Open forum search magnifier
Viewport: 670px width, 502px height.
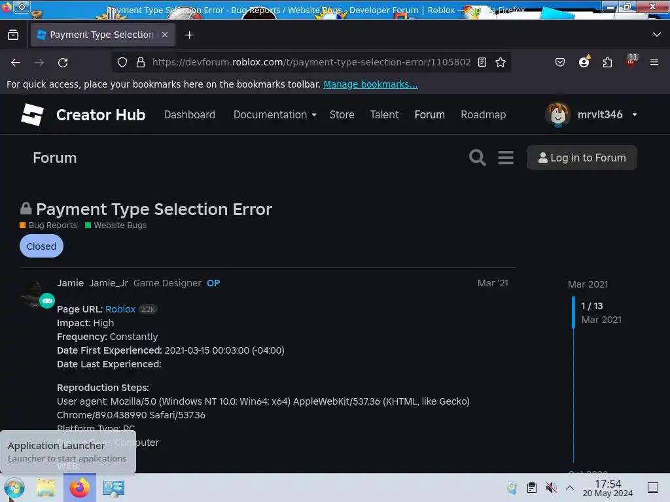[477, 158]
